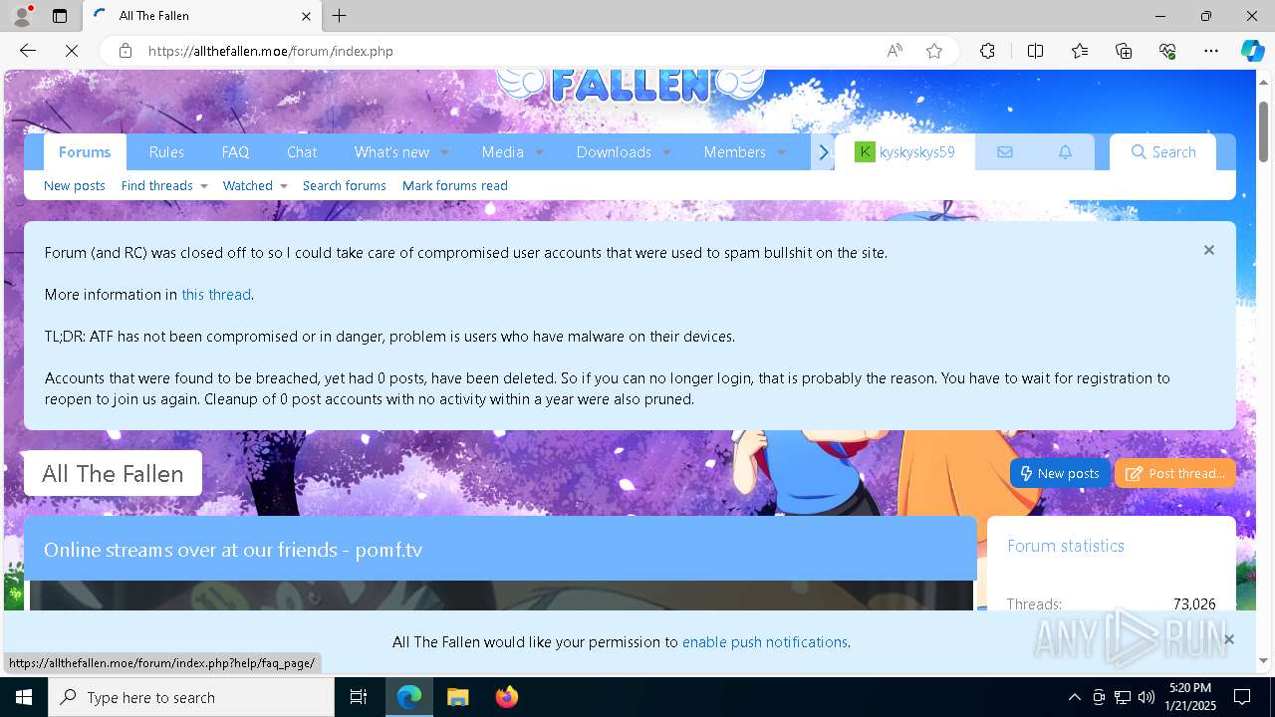Go to Chat
This screenshot has width=1275, height=717.
[302, 152]
